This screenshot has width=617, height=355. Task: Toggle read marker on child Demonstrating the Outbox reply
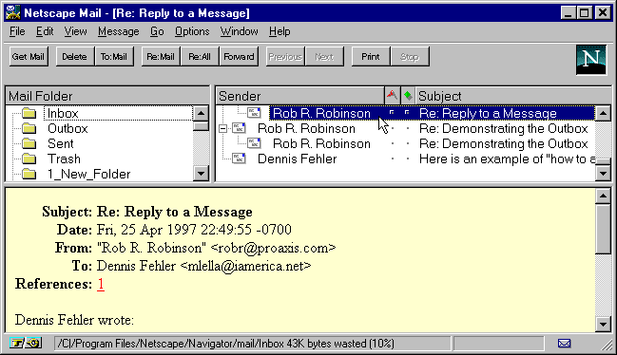408,143
